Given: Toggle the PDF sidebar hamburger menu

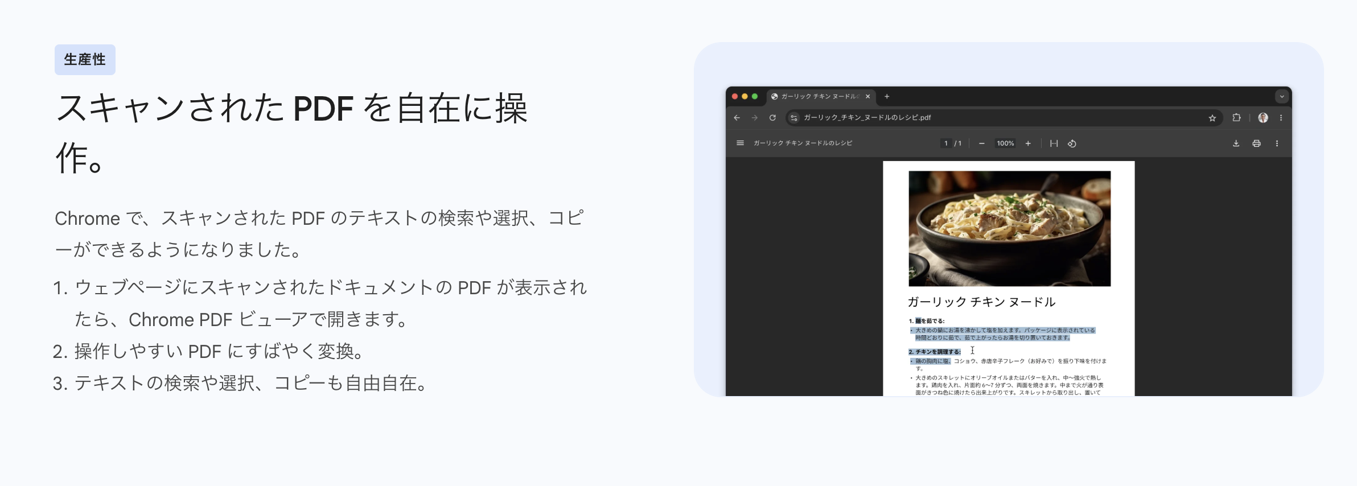Looking at the screenshot, I should point(740,143).
